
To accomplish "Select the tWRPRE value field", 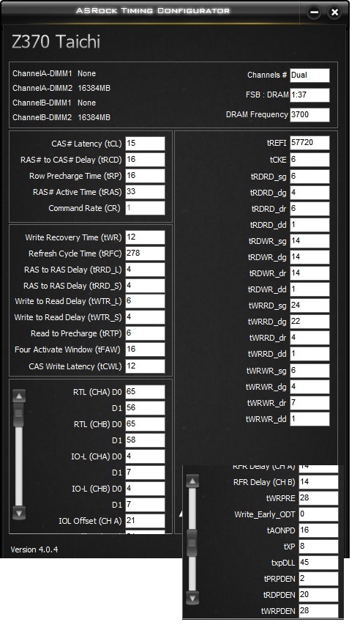I will pos(318,498).
